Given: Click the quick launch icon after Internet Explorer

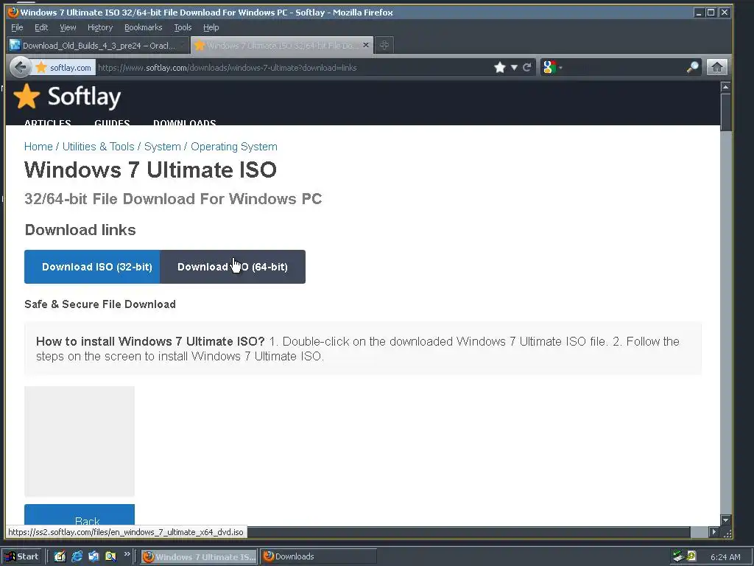Looking at the screenshot, I should point(94,556).
